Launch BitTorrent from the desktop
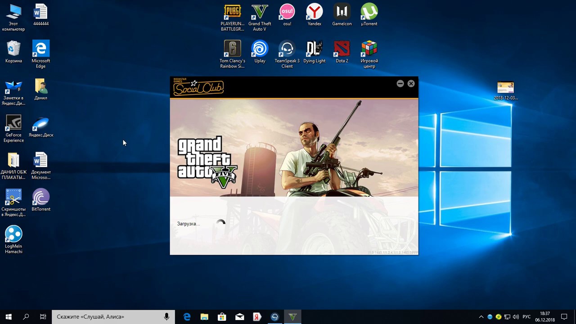This screenshot has width=576, height=324. [41, 200]
